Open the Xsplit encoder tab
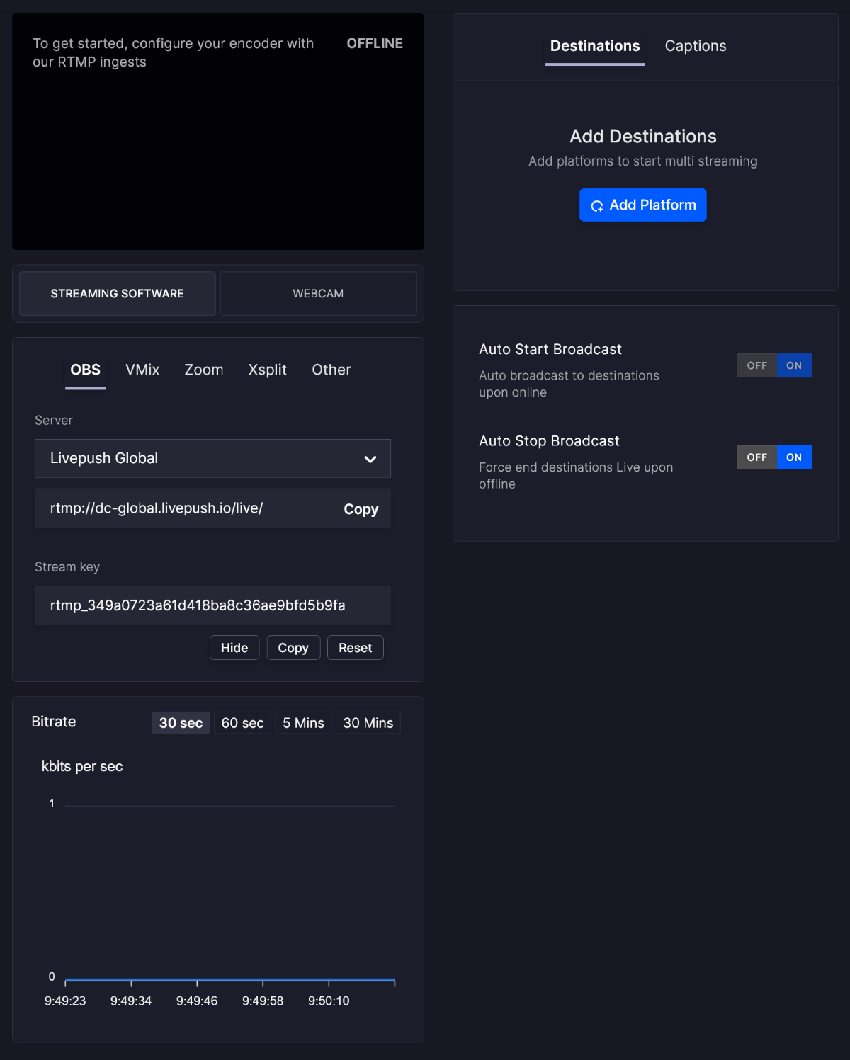850x1060 pixels. (x=267, y=370)
